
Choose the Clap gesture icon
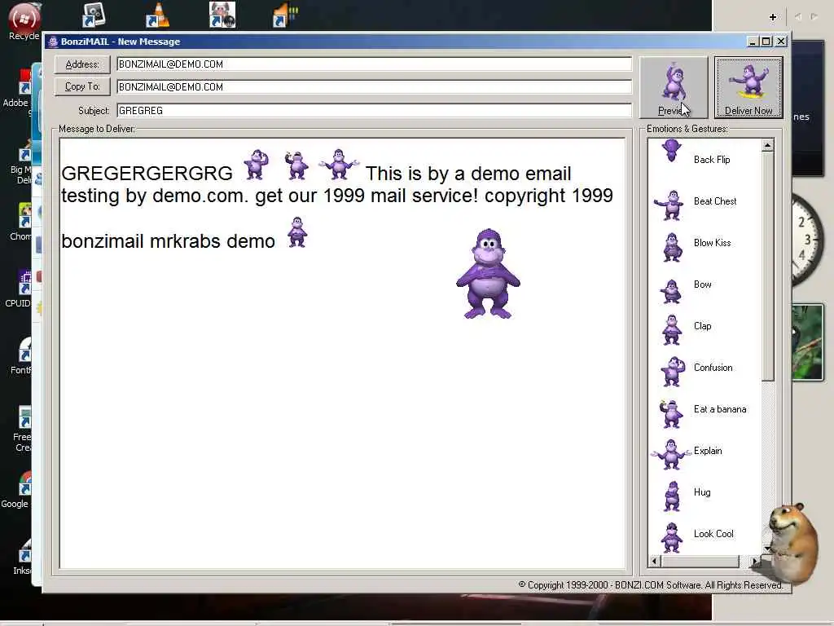[672, 330]
